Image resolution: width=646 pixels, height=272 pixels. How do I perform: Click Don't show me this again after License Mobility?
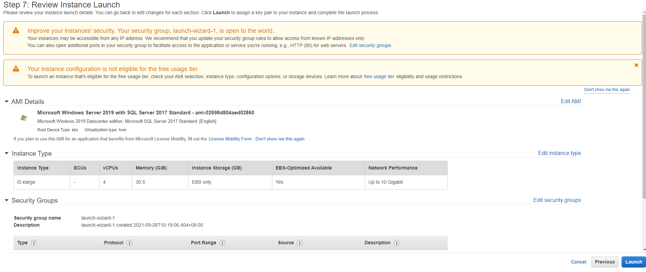click(280, 139)
